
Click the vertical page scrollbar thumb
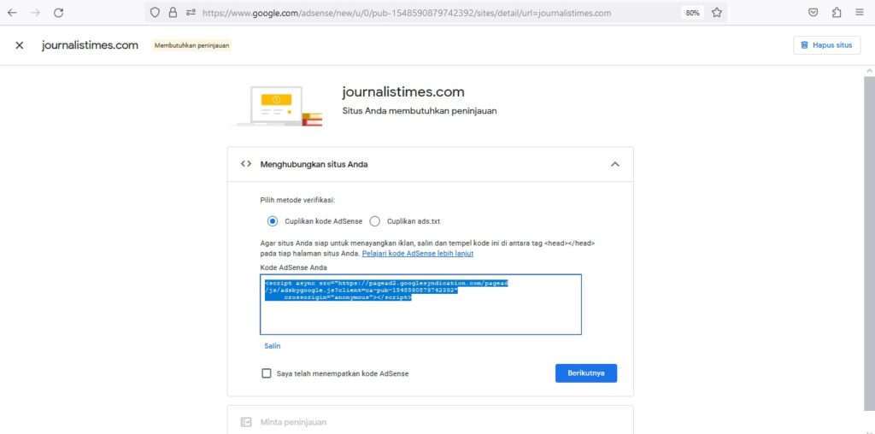869,243
